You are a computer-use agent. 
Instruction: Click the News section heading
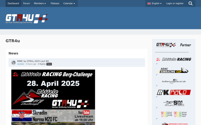13,53
